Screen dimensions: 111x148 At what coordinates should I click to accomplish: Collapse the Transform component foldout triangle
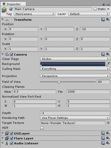3,19
